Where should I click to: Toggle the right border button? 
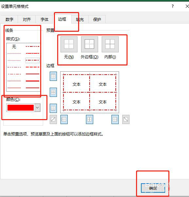[x=115, y=119]
